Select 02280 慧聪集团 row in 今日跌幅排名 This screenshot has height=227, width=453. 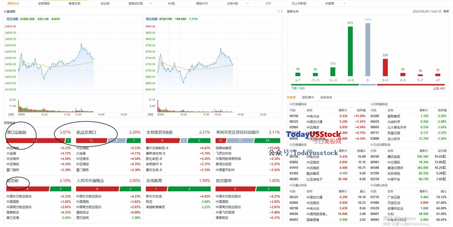409,116
